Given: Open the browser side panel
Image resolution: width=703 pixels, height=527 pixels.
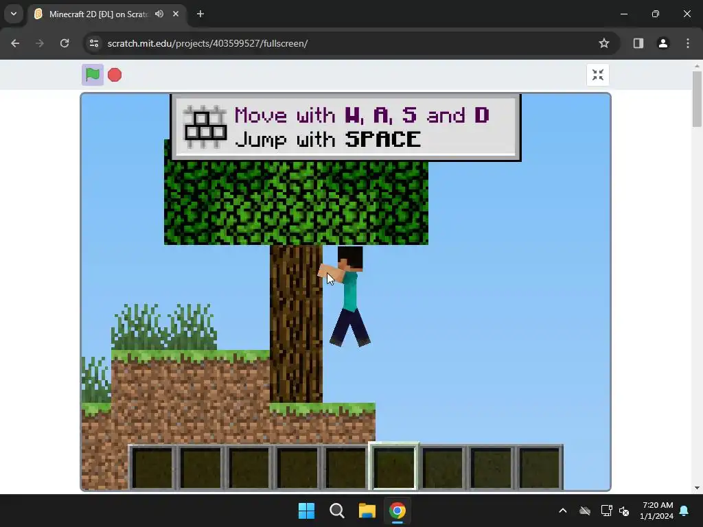Looking at the screenshot, I should point(638,43).
